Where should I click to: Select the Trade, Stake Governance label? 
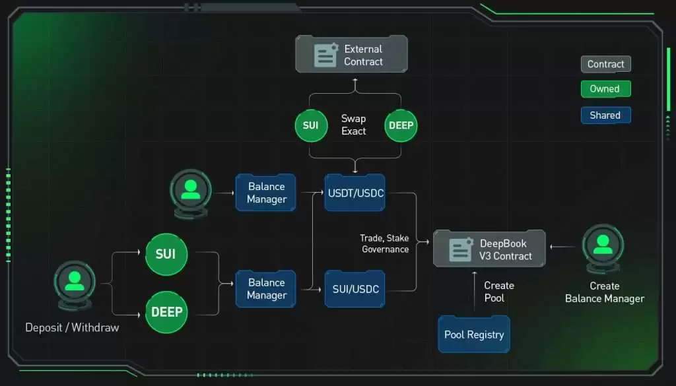[386, 244]
